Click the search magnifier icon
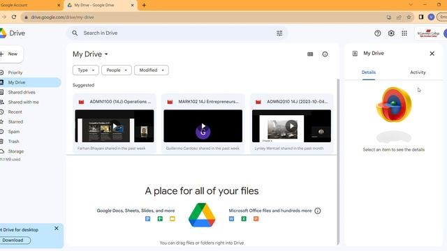This screenshot has height=251, width=447. coord(75,33)
